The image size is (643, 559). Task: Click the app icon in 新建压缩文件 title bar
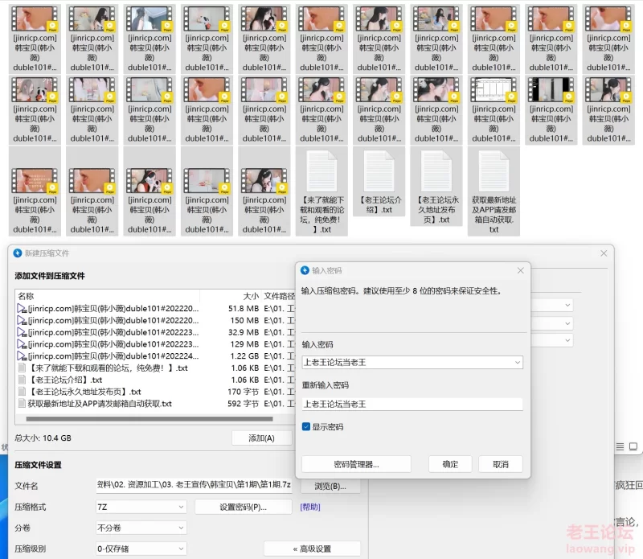(x=17, y=253)
